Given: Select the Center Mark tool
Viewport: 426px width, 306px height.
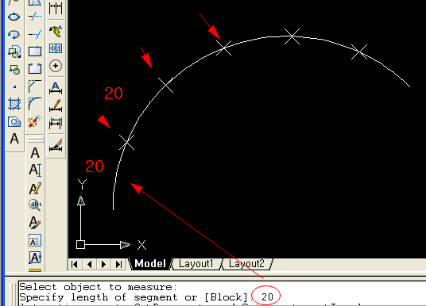Looking at the screenshot, I should [56, 66].
